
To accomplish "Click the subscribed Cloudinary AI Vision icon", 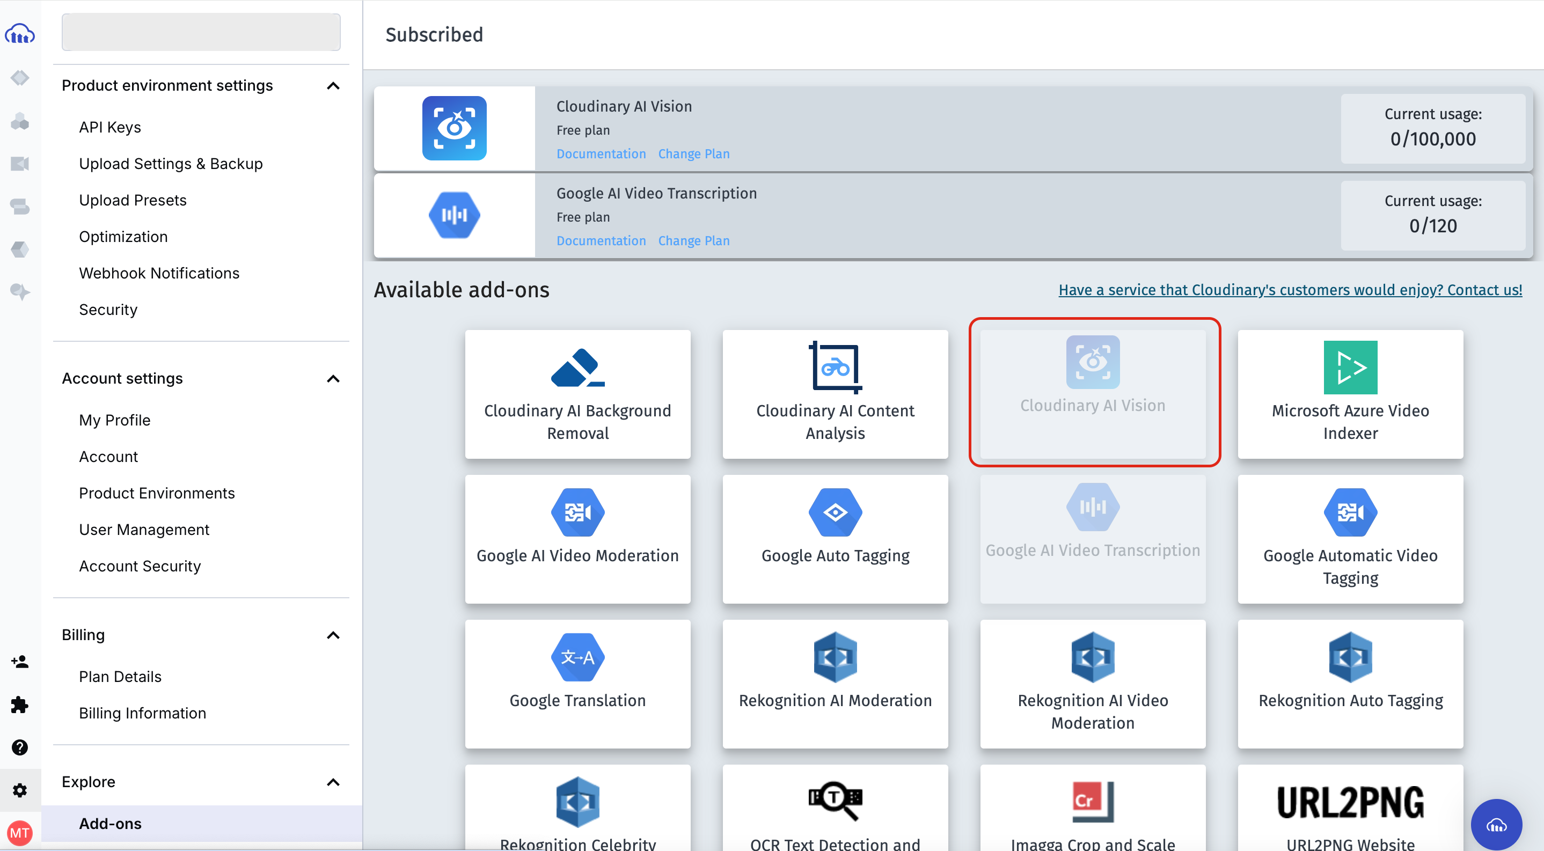I will click(453, 128).
